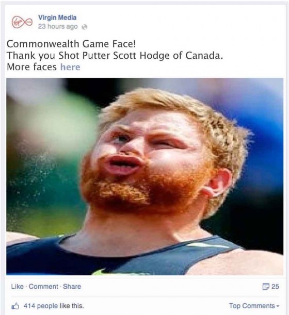Open the Top Comments sorting dropdown
The width and height of the screenshot is (289, 315).
point(254,306)
